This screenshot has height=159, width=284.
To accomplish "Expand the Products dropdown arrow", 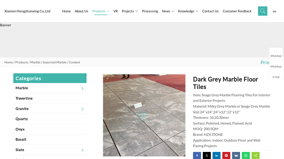I will pyautogui.click(x=108, y=11).
